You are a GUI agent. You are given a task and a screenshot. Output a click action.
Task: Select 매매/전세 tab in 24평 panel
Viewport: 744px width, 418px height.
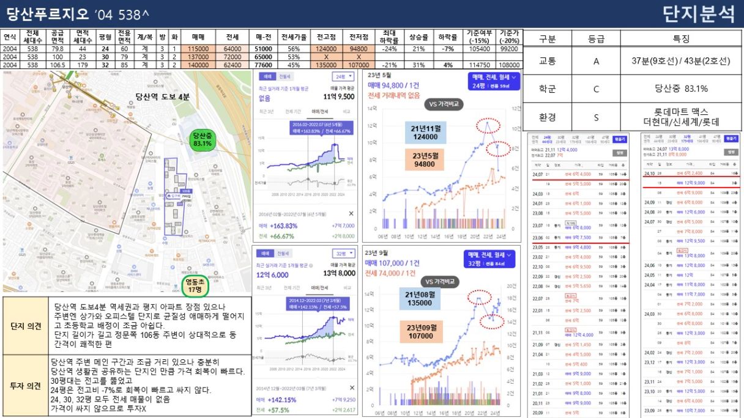[x=319, y=111]
